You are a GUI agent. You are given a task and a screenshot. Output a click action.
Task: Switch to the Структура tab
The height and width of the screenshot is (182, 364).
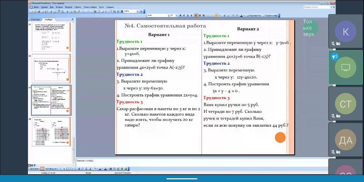pos(35,20)
